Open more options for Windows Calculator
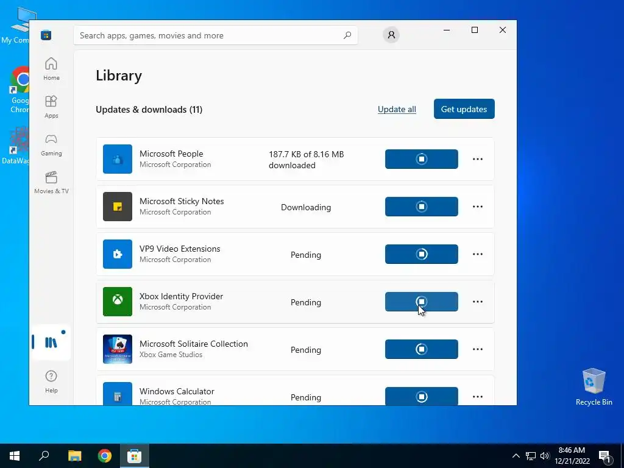Screen dimensions: 624x468 pos(478,396)
